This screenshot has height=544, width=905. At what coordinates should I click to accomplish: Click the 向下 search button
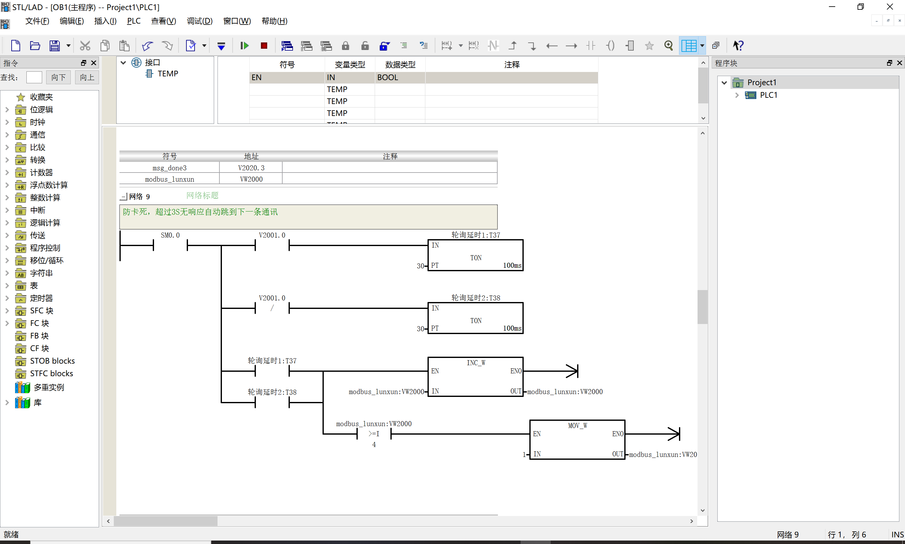[x=59, y=77]
